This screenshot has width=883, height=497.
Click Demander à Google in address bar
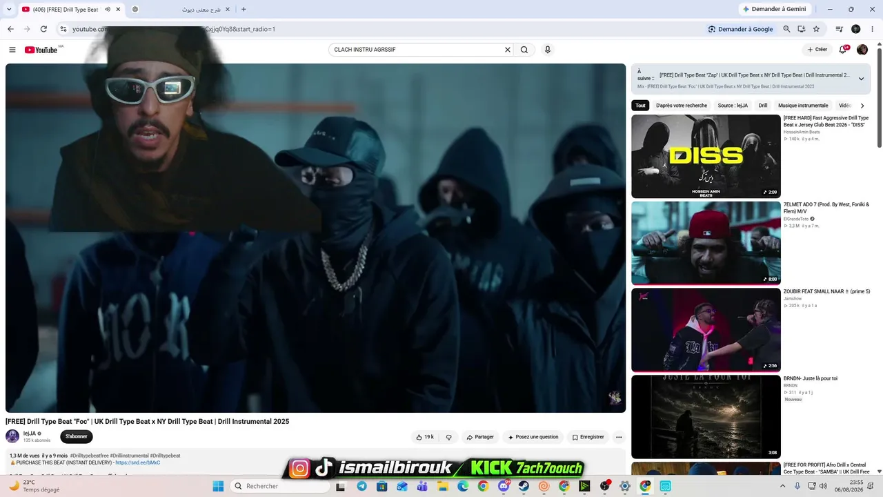(740, 29)
